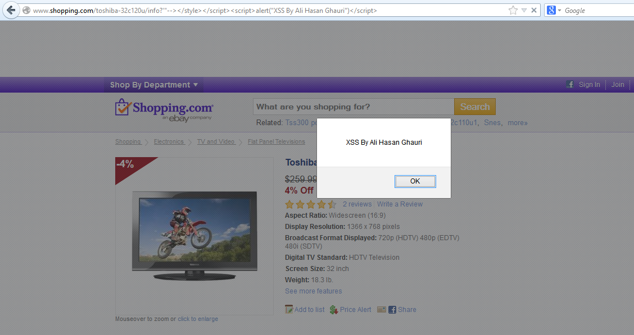Click the Weight 18.3 lb. line
The height and width of the screenshot is (335, 634).
(309, 280)
